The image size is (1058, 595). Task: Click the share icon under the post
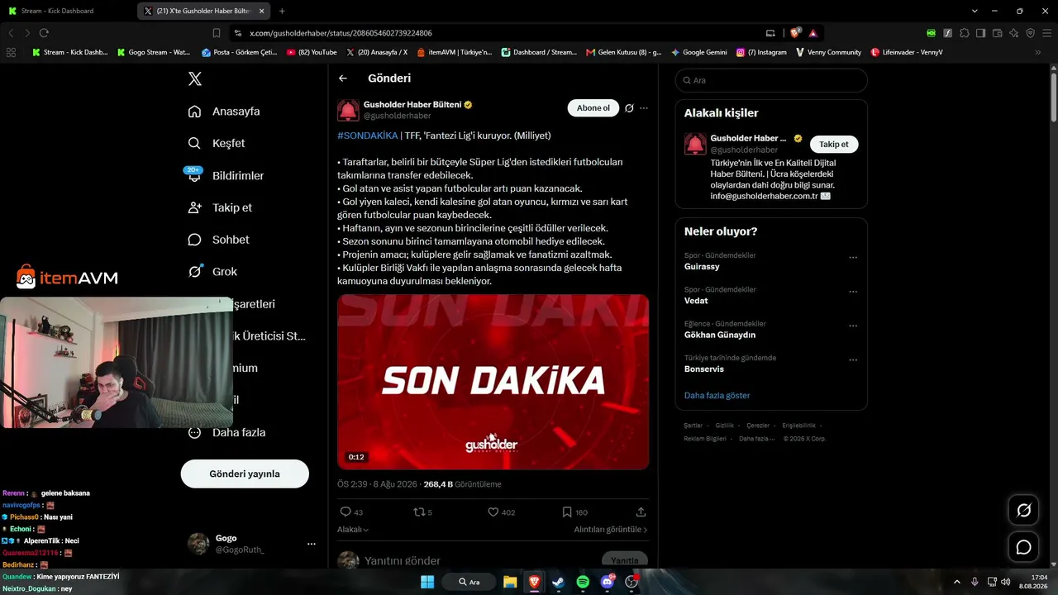(x=641, y=512)
